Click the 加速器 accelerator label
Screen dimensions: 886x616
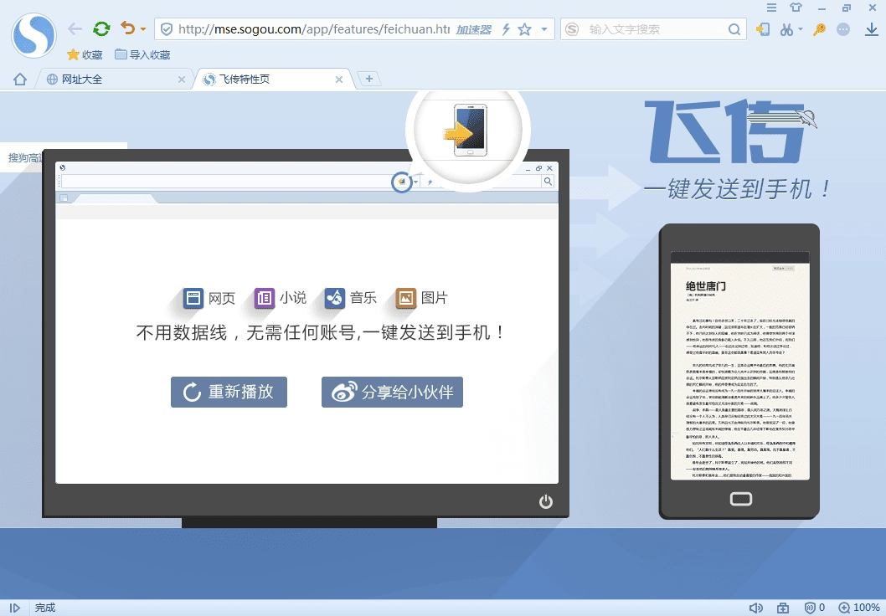pyautogui.click(x=473, y=30)
